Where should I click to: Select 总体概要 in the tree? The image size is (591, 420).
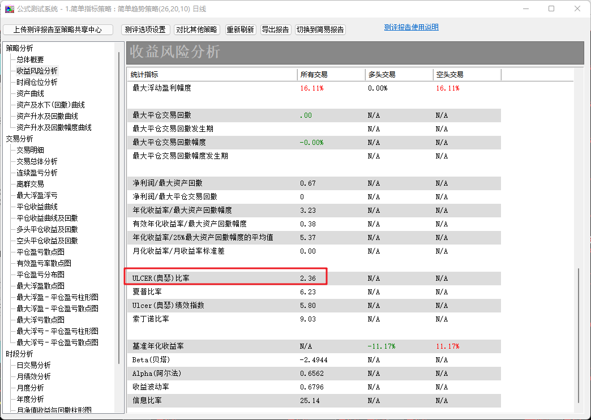[30, 59]
